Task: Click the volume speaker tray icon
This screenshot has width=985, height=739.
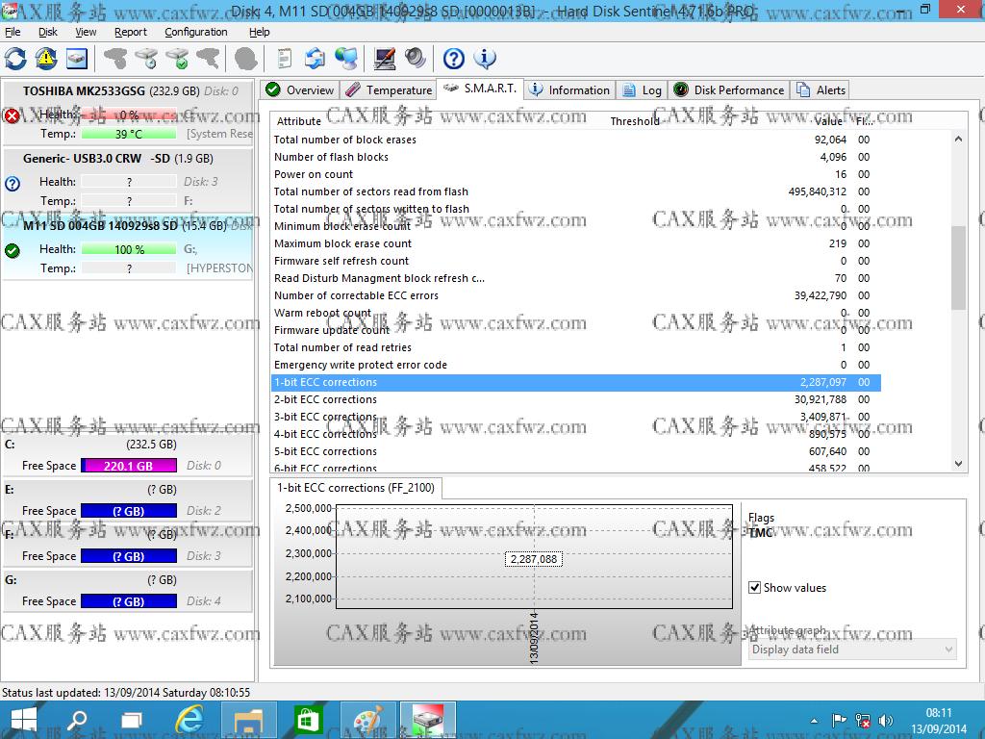Action: pyautogui.click(x=886, y=721)
